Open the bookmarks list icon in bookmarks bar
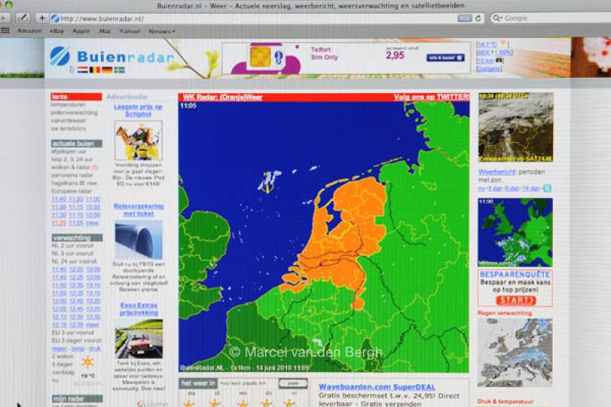The width and height of the screenshot is (611, 407). coord(5,31)
